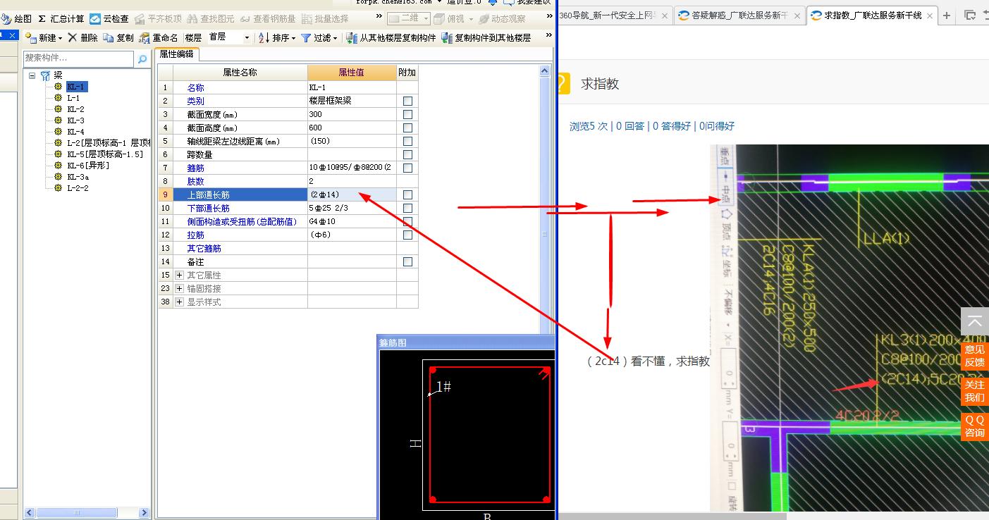Image resolution: width=989 pixels, height=520 pixels.
Task: Click the 排序 sort icon
Action: (x=264, y=37)
